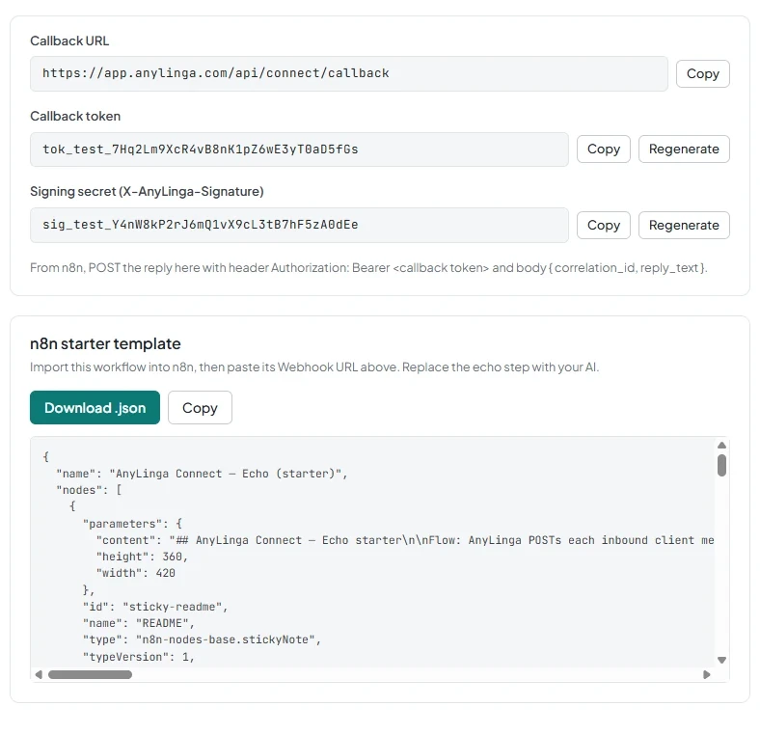This screenshot has height=734, width=760.
Task: Click the JSON line "width": 420
Action: [135, 573]
